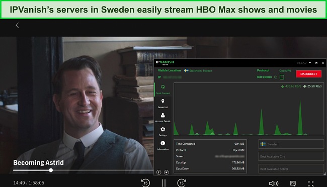Click the video progress scrubber handle
This screenshot has height=187, width=327.
(x=51, y=170)
